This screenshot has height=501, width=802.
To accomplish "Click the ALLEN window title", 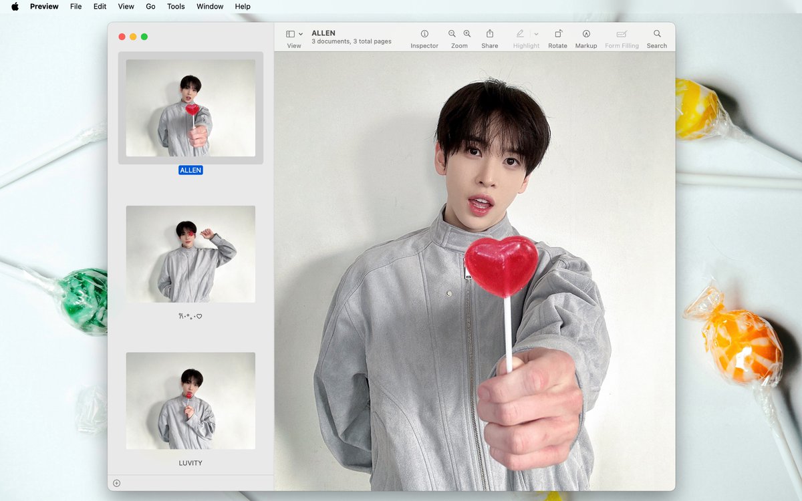I will (x=323, y=33).
